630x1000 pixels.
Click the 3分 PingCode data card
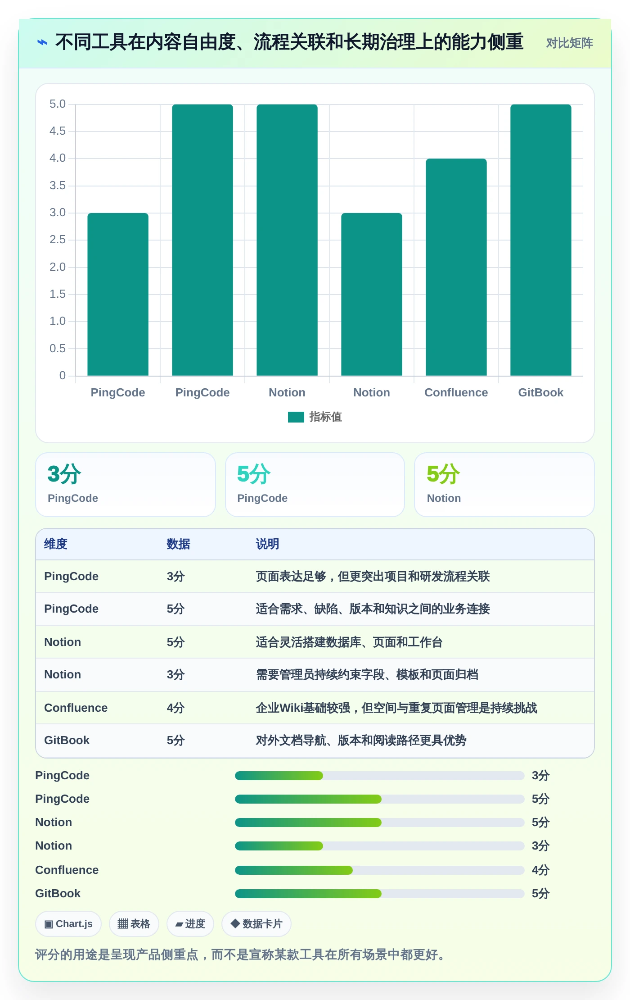[x=126, y=485]
